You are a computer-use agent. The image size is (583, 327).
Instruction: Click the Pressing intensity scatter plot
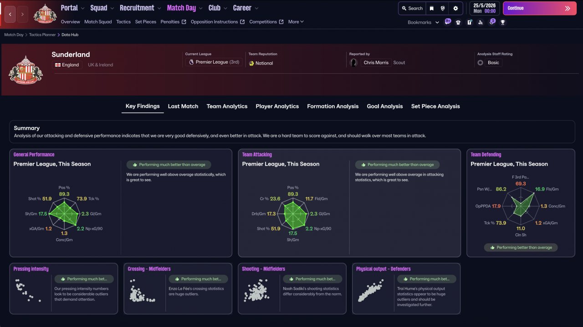28,291
